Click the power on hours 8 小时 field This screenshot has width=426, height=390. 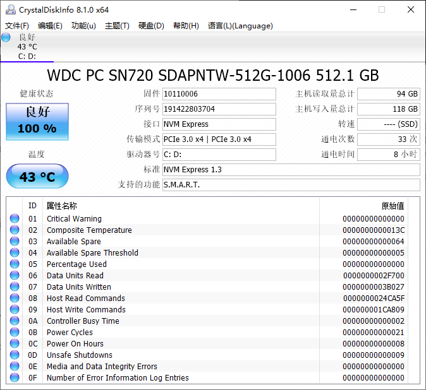click(389, 155)
